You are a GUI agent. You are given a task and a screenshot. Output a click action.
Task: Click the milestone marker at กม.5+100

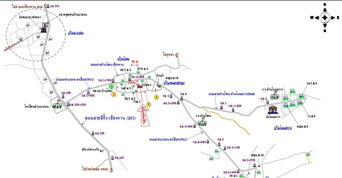point(225,148)
